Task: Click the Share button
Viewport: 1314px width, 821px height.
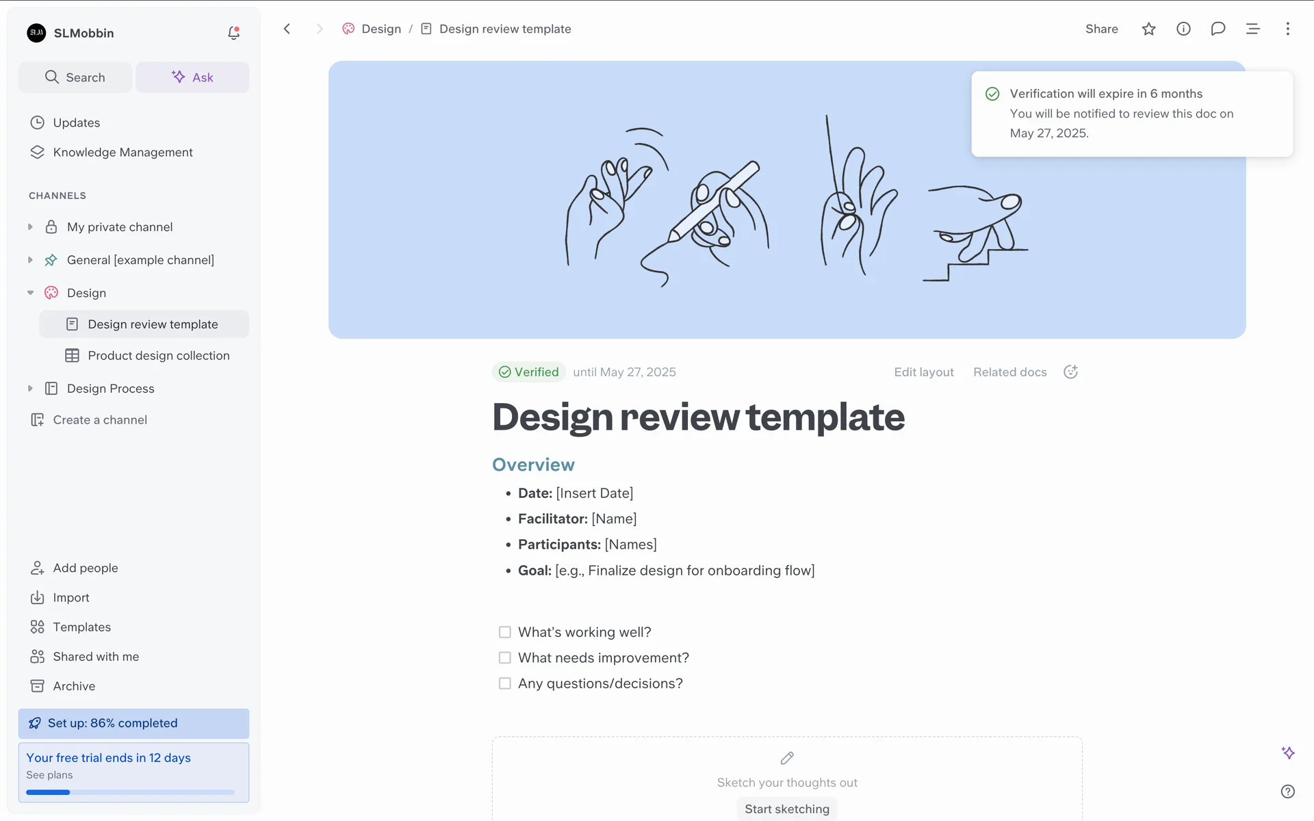Action: click(1101, 29)
